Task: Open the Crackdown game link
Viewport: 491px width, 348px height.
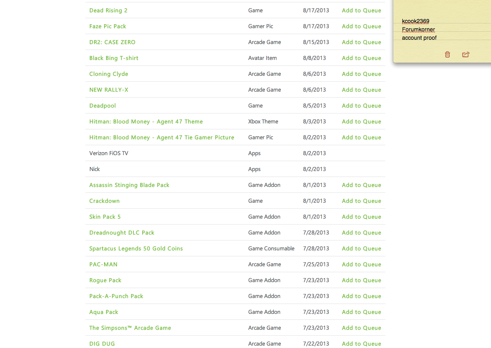Action: [x=104, y=201]
